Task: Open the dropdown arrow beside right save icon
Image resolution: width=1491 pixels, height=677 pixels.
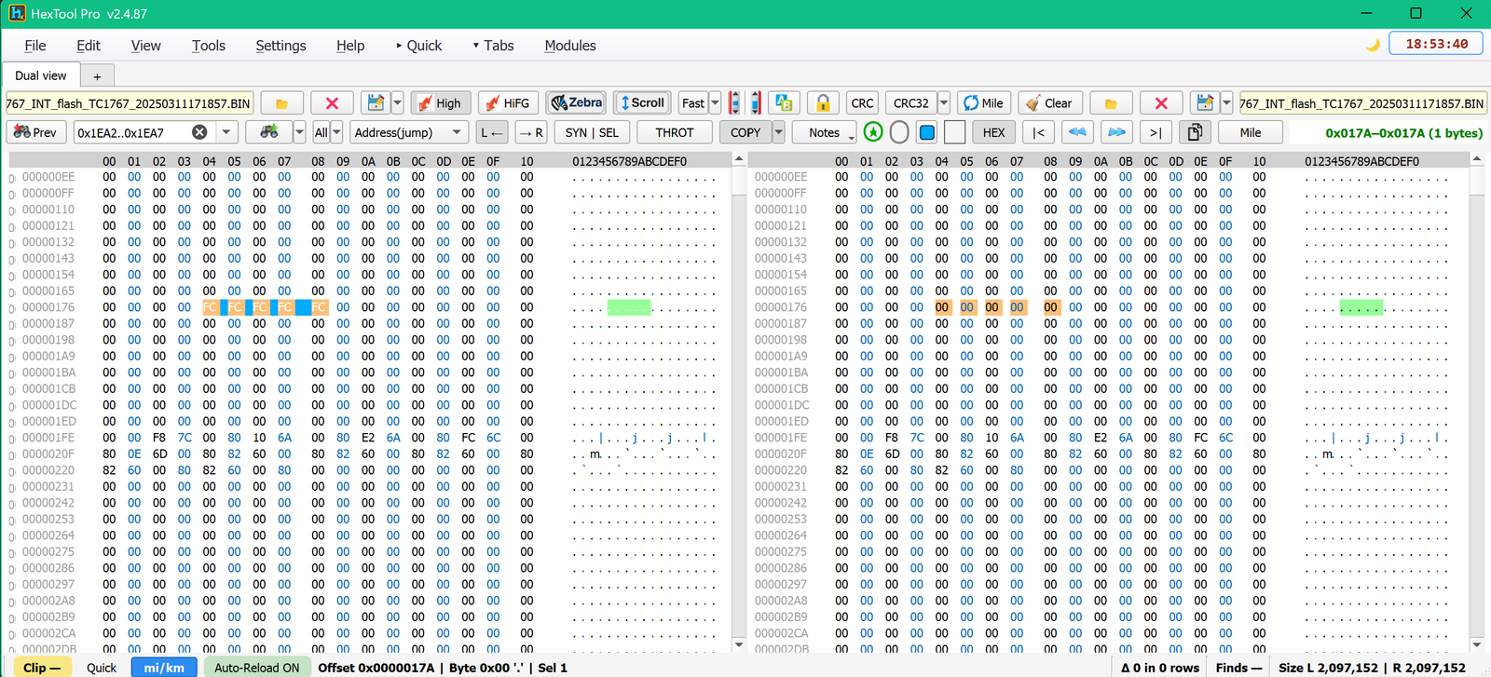Action: pyautogui.click(x=1227, y=103)
